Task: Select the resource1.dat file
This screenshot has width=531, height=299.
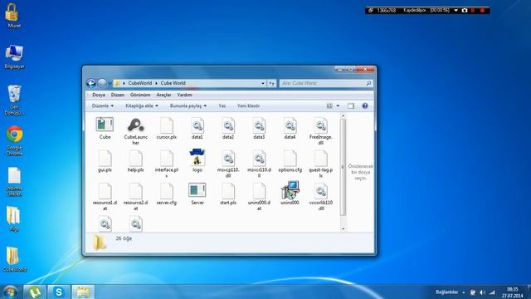Action: [x=105, y=197]
